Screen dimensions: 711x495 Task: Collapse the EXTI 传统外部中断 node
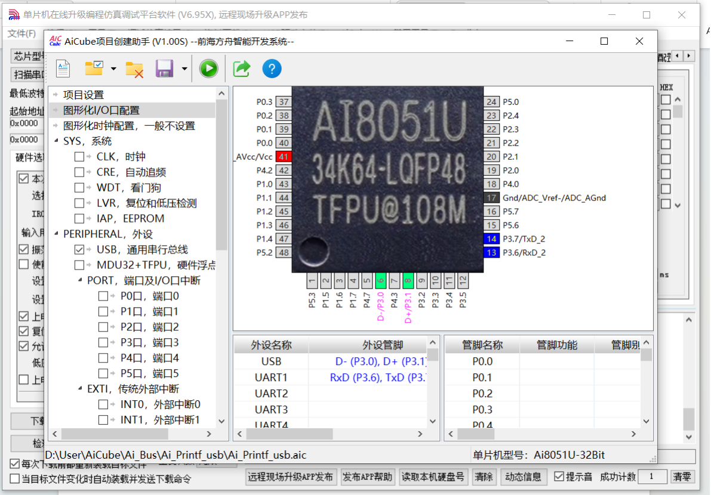(80, 389)
